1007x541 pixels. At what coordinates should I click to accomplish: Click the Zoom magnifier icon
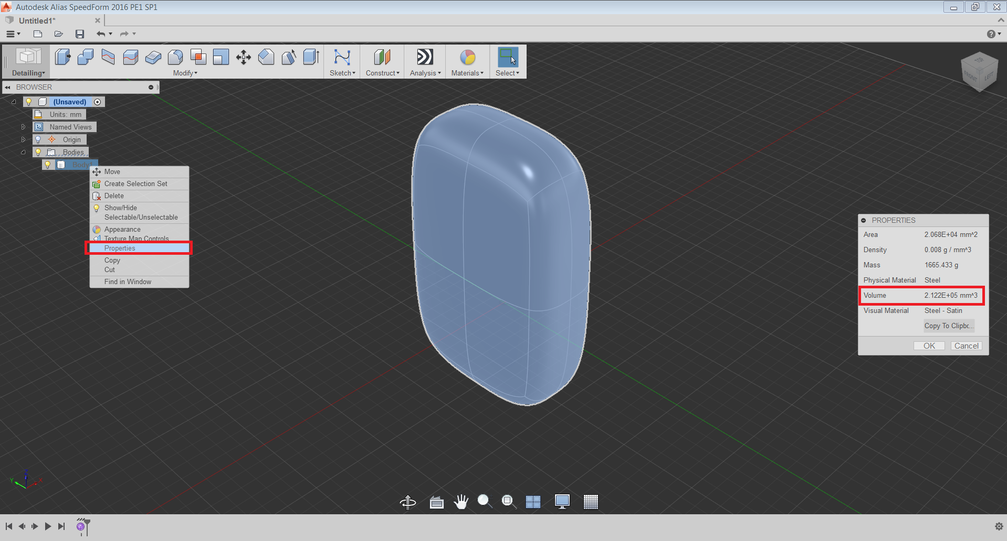pyautogui.click(x=484, y=501)
